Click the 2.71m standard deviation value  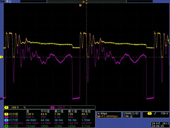point(86,126)
